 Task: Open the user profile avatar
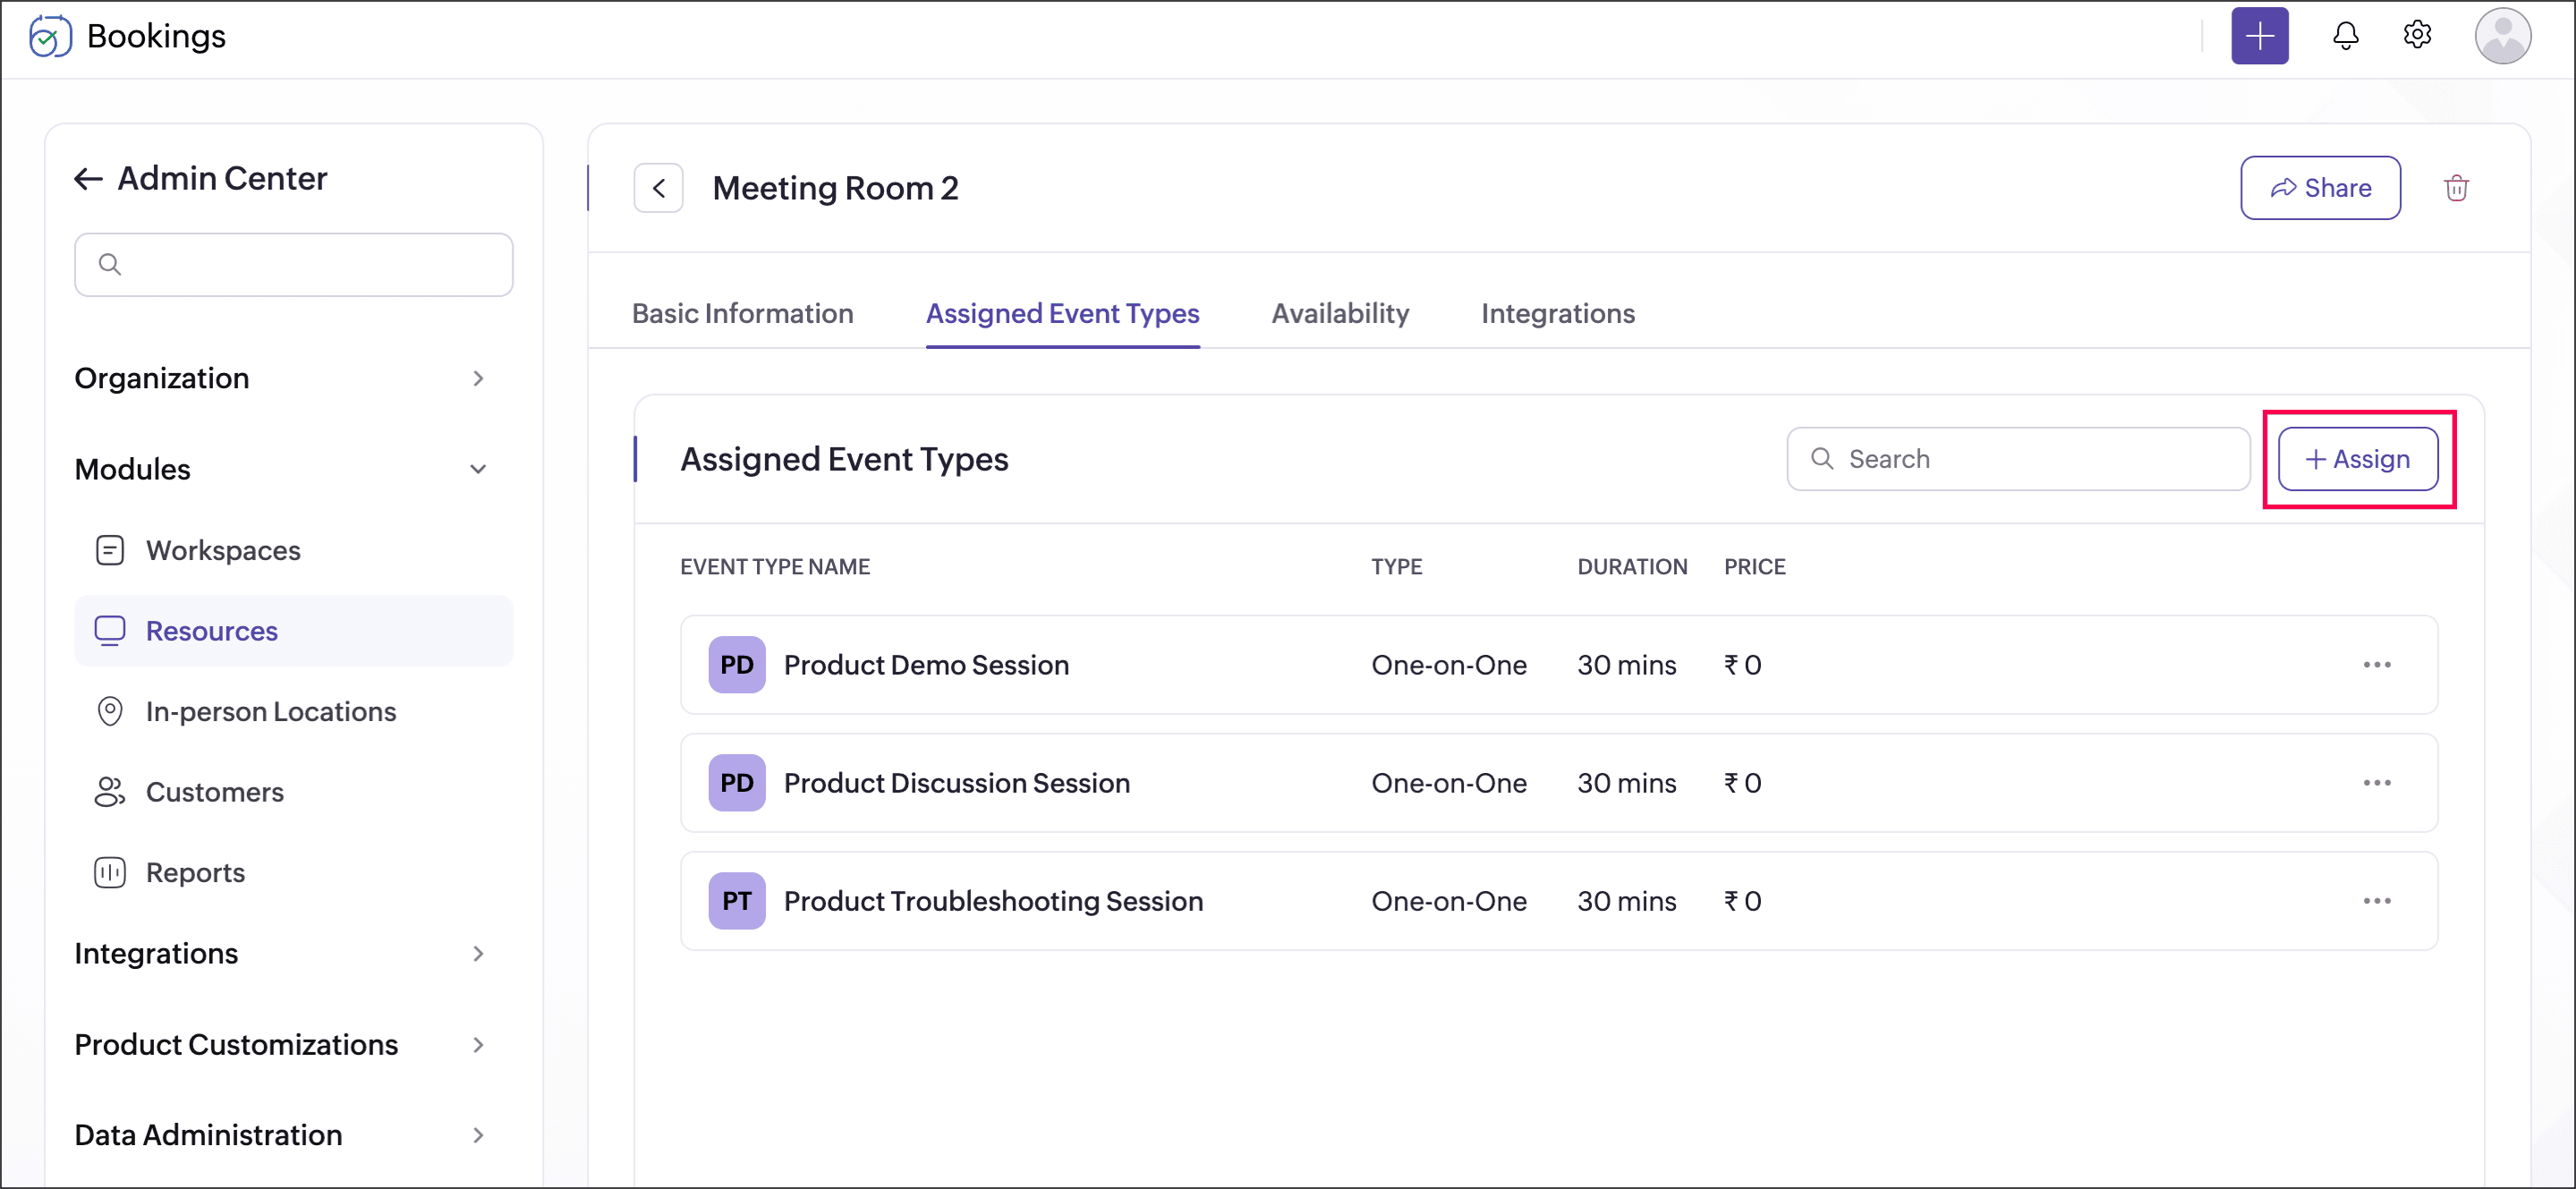[2502, 36]
